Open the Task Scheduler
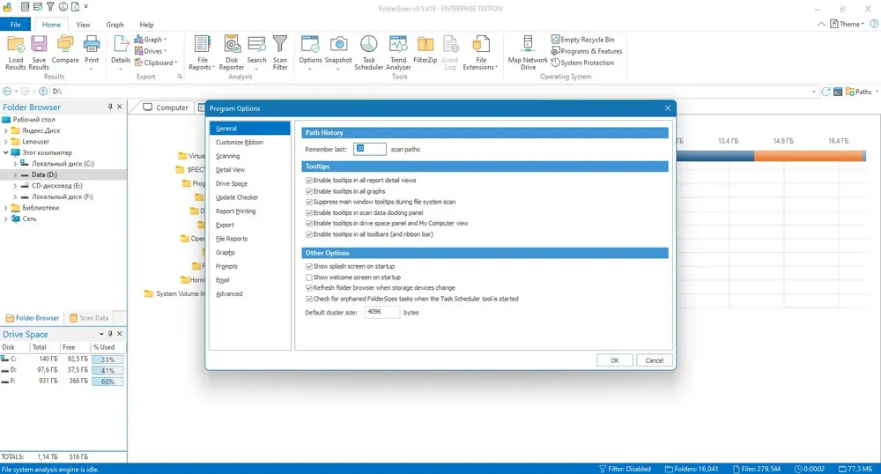 [x=368, y=53]
